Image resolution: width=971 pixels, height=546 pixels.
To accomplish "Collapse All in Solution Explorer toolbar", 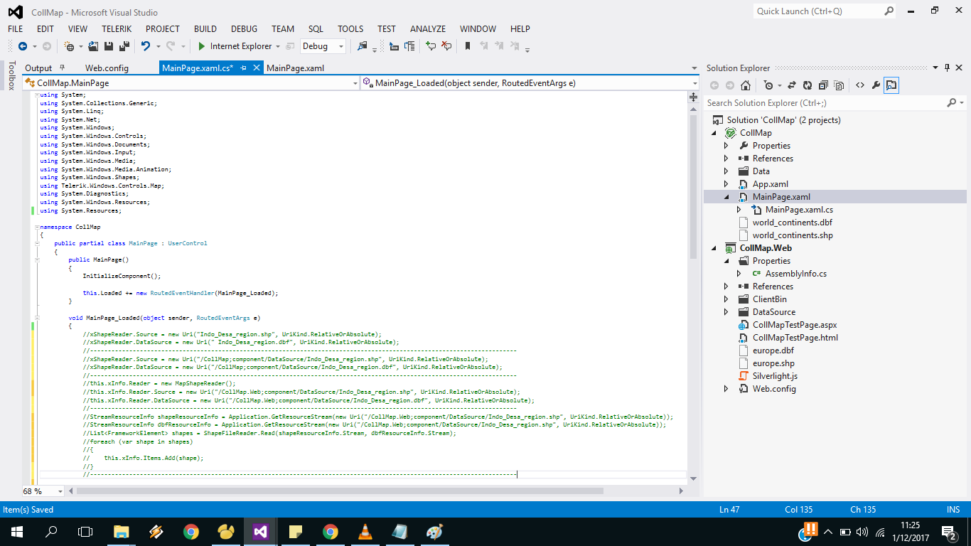I will pos(823,85).
